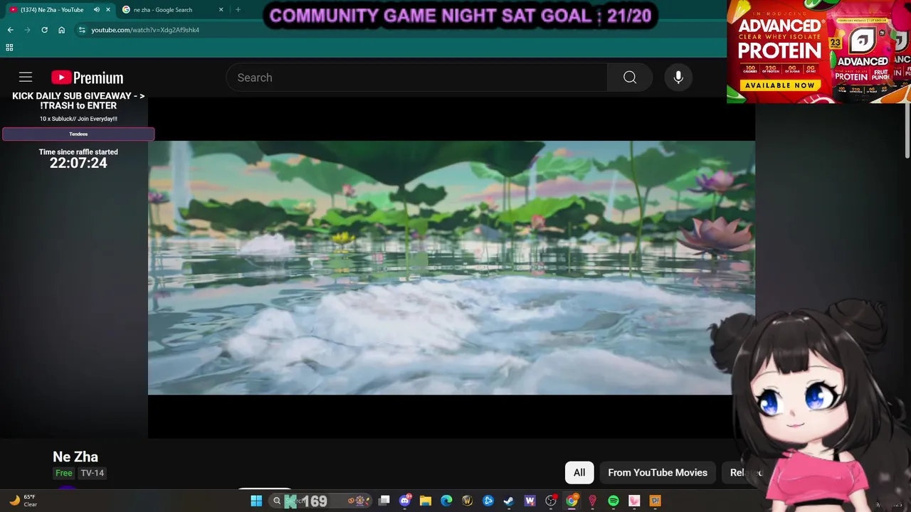Open the red map pin taskbar app
911x512 pixels.
[592, 501]
